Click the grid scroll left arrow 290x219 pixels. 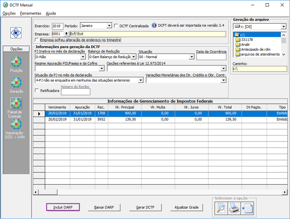click(36, 192)
